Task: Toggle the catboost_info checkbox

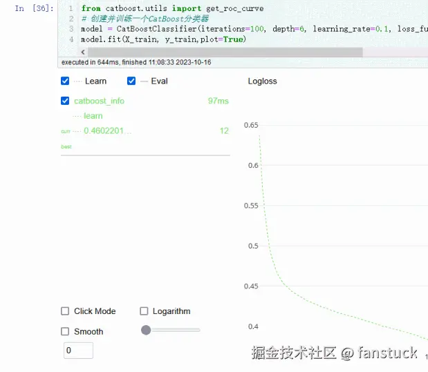Action: tap(65, 101)
